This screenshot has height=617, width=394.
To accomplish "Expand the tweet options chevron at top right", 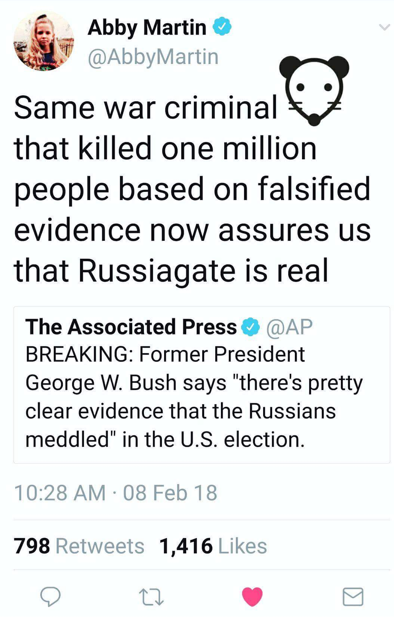I will point(384,27).
